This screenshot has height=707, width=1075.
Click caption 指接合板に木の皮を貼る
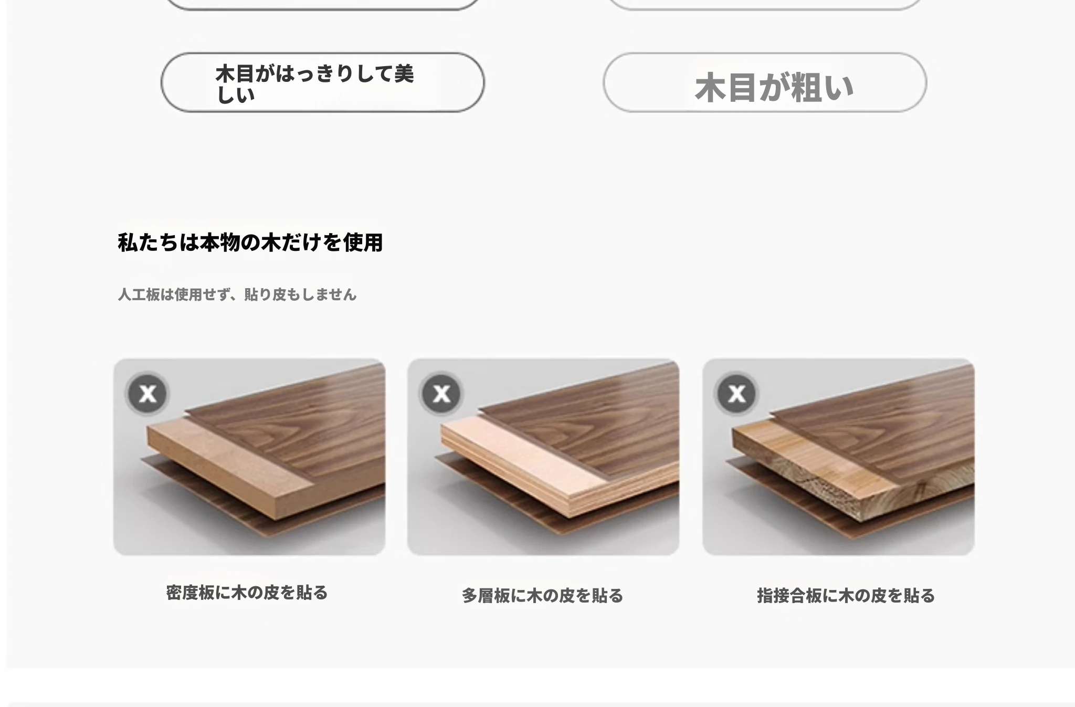pyautogui.click(x=846, y=596)
